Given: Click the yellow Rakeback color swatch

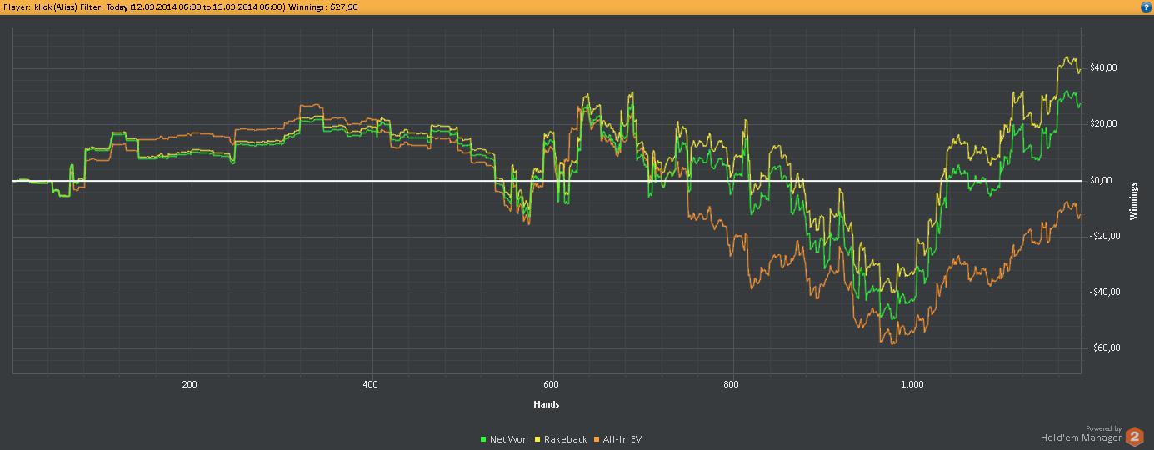Looking at the screenshot, I should [x=537, y=439].
